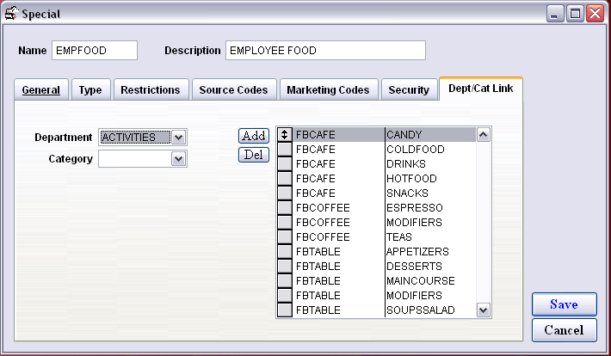Open the Category dropdown arrow

[178, 159]
